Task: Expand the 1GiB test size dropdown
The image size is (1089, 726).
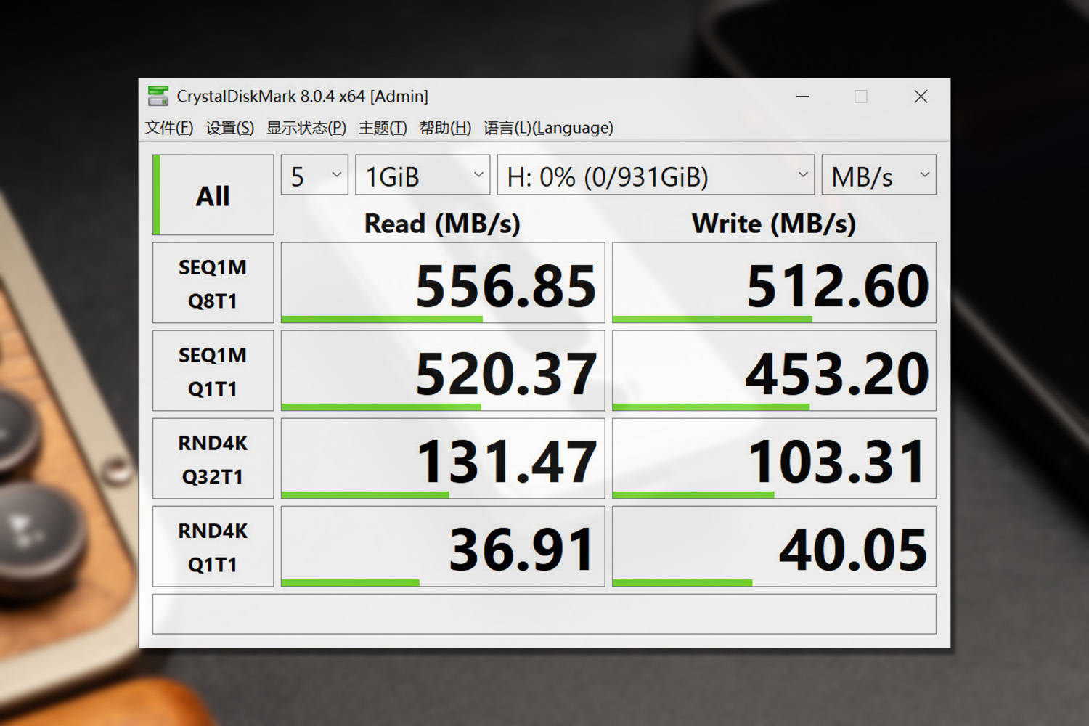Action: (423, 175)
